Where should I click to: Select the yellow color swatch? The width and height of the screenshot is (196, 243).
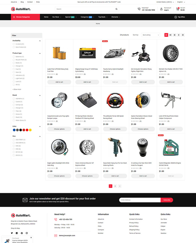(30, 130)
